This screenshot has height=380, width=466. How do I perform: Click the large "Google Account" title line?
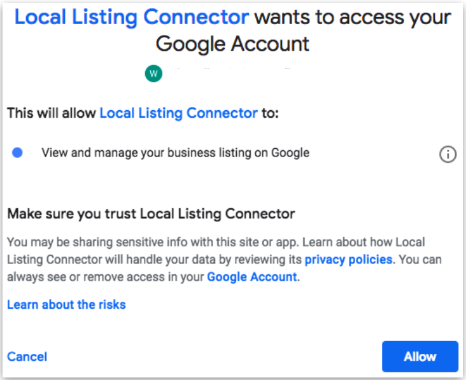(232, 44)
